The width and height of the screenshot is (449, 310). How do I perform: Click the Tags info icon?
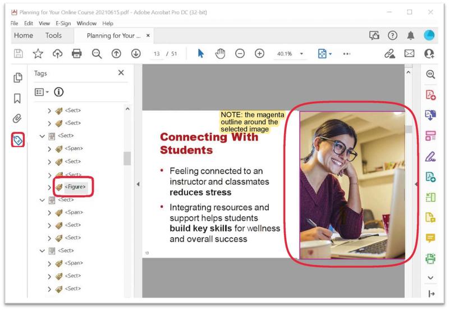pos(59,92)
